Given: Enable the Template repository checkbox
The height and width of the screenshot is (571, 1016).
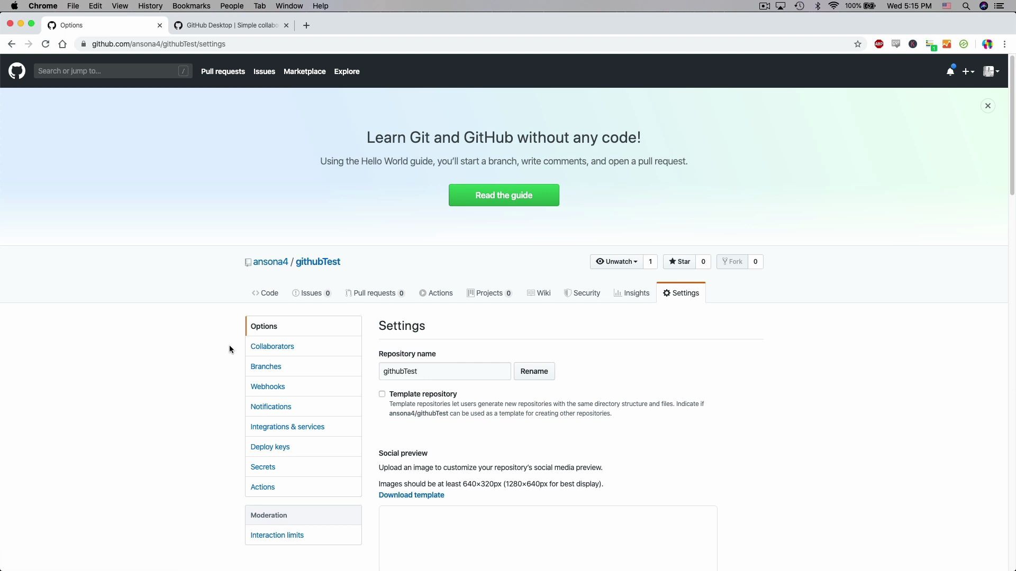Looking at the screenshot, I should point(382,394).
